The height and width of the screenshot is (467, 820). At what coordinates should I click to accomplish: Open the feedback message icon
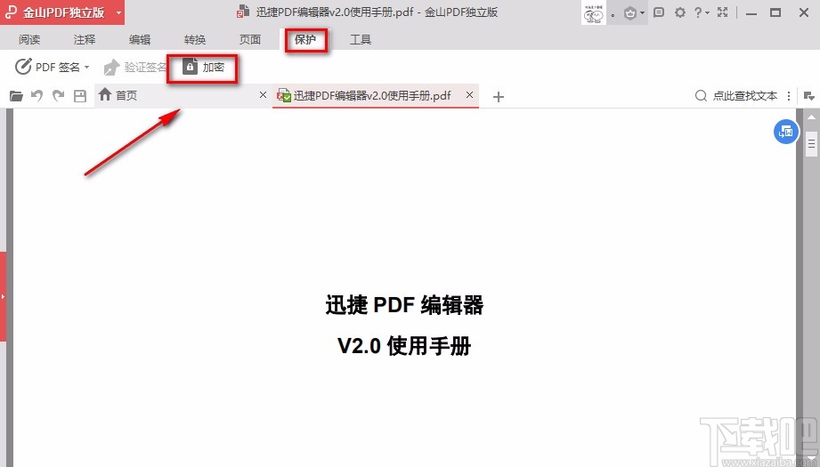(x=659, y=12)
